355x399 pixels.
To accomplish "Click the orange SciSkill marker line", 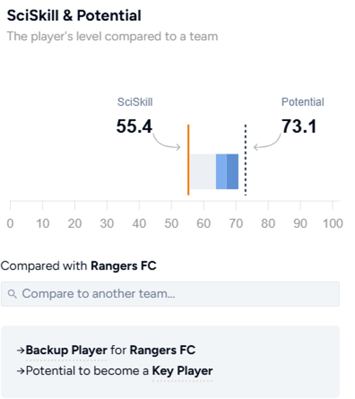I will [x=189, y=161].
